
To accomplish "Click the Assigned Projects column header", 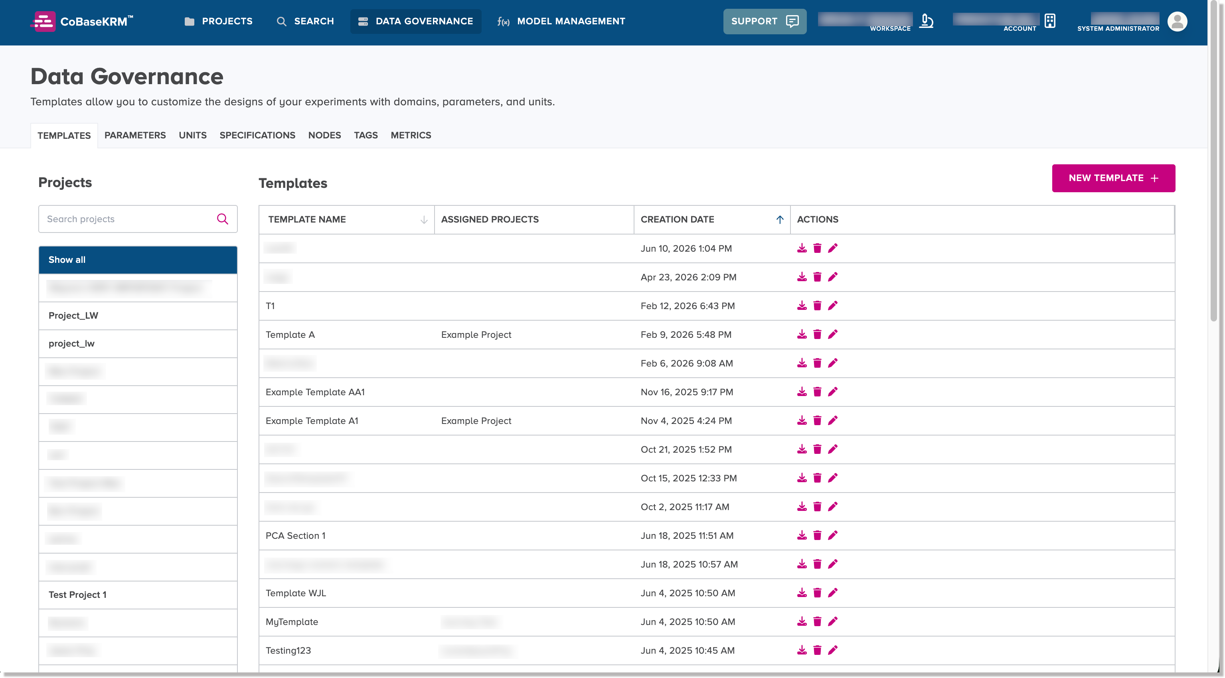I will (x=533, y=220).
